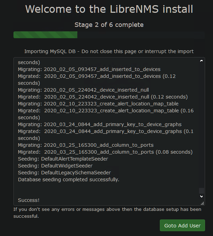Click the 'Stage 2 of 6 complete' heading
This screenshot has height=236, width=213.
(x=109, y=25)
